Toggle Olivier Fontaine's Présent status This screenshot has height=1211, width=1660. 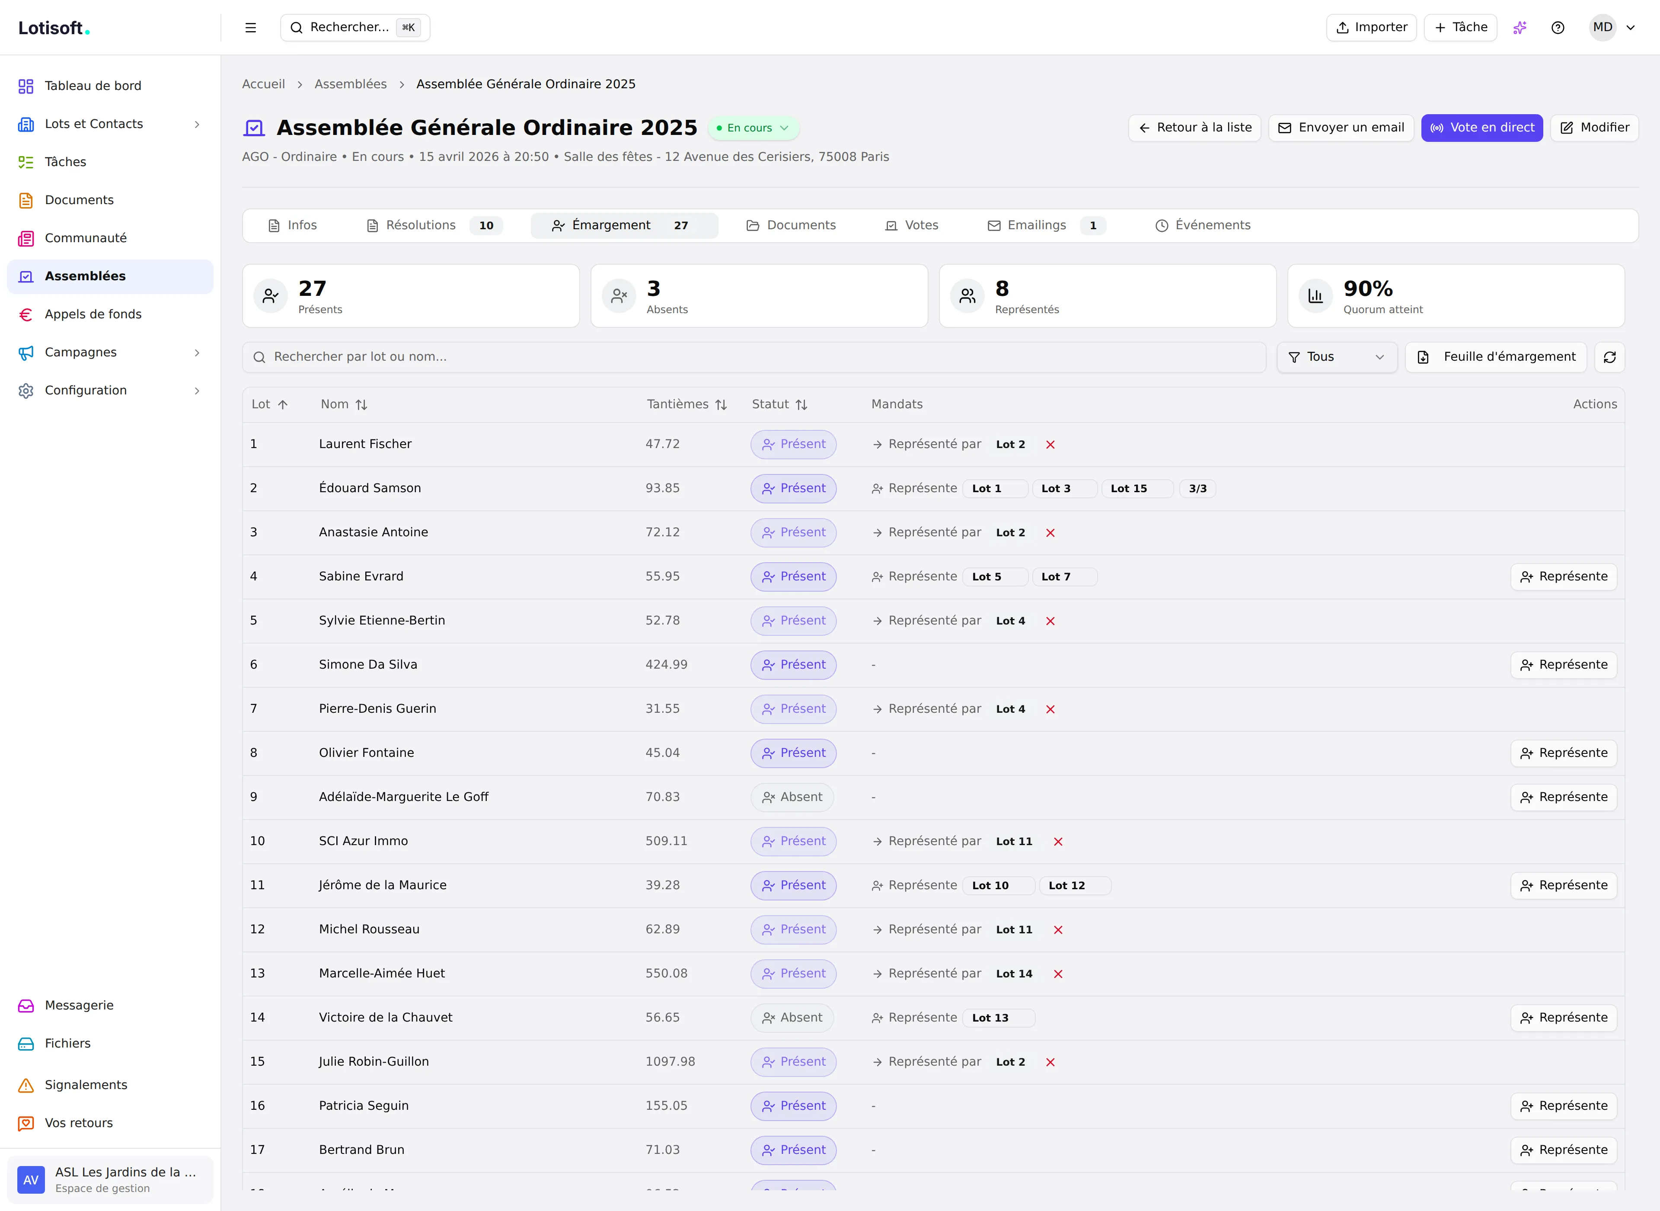tap(793, 753)
